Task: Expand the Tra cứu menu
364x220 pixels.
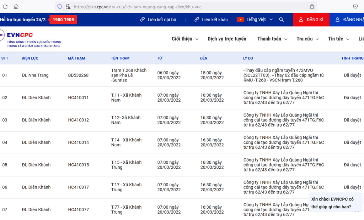Action: [x=307, y=39]
